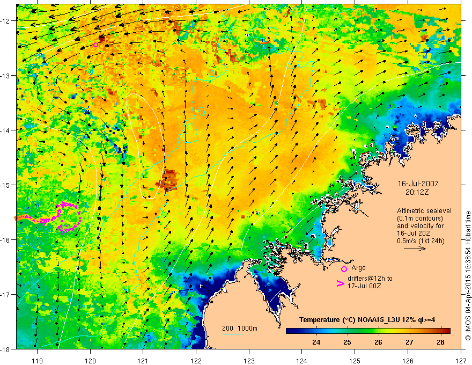Click the magenta Argo circle in the legend
Viewport: 472px width, 365px height.
pos(344,269)
